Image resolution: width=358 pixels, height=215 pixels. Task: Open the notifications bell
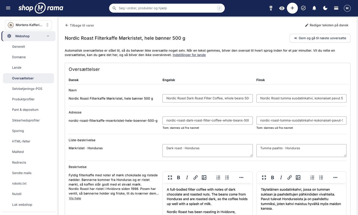tap(314, 8)
